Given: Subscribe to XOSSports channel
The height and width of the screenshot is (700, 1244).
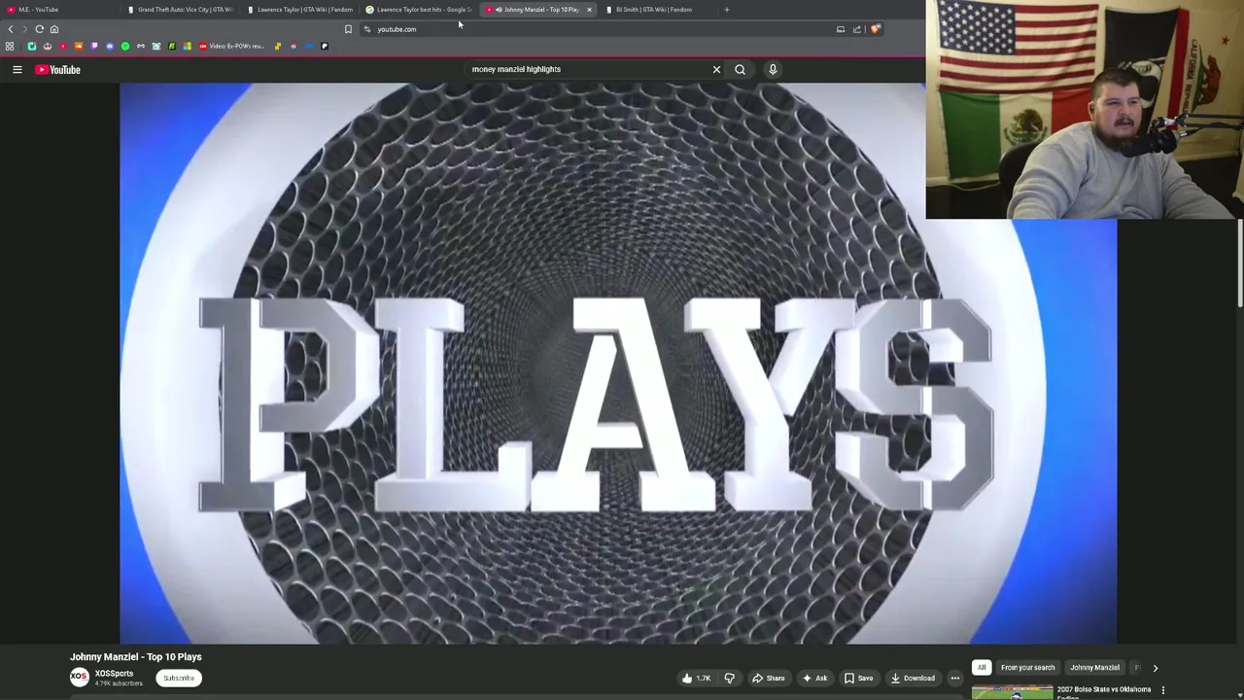Looking at the screenshot, I should [179, 678].
